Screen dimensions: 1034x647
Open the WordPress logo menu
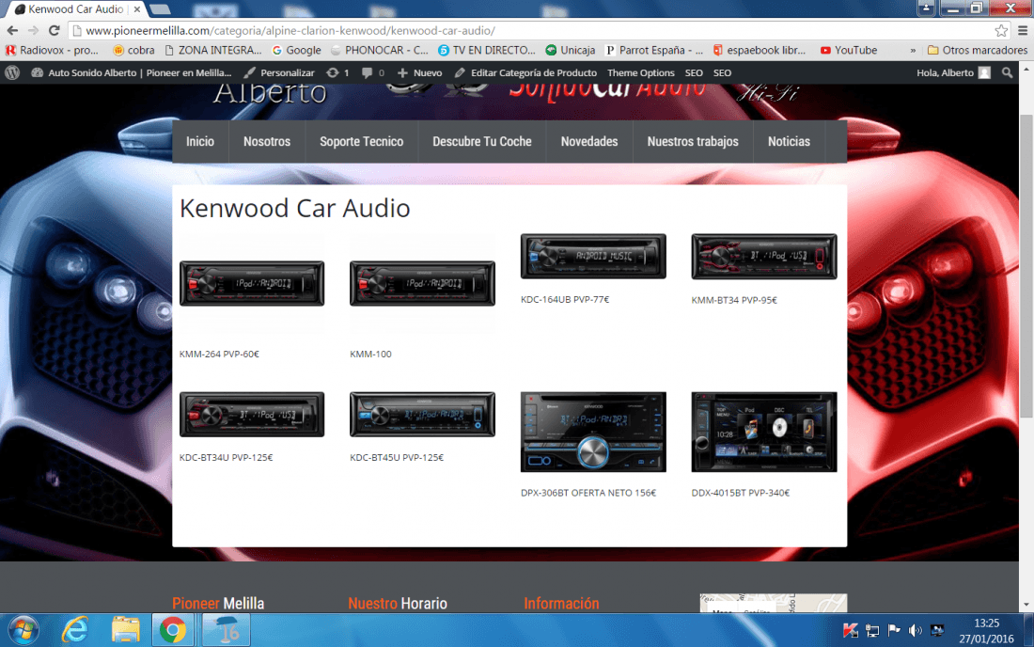pos(12,72)
